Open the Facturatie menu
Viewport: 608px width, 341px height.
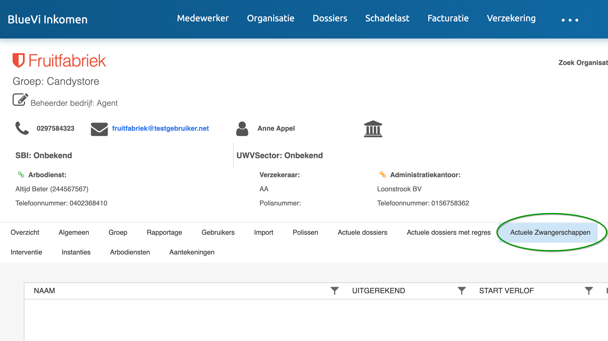tap(448, 18)
